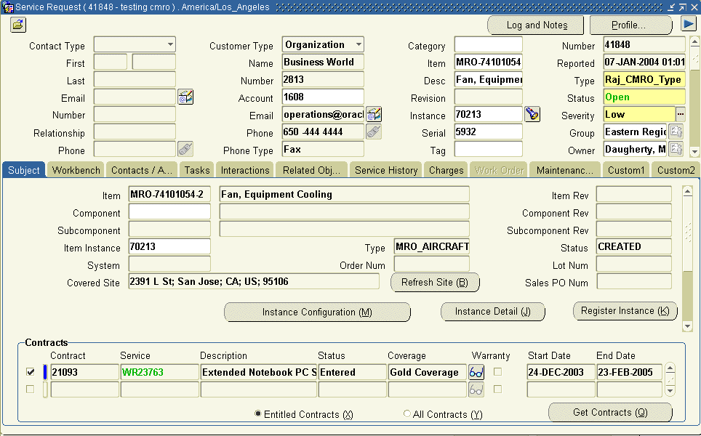Click Get Contracts (Q) button
Image resolution: width=701 pixels, height=436 pixels.
610,412
